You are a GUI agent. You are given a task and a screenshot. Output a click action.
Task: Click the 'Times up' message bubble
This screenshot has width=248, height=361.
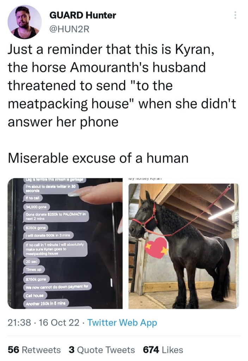33,269
